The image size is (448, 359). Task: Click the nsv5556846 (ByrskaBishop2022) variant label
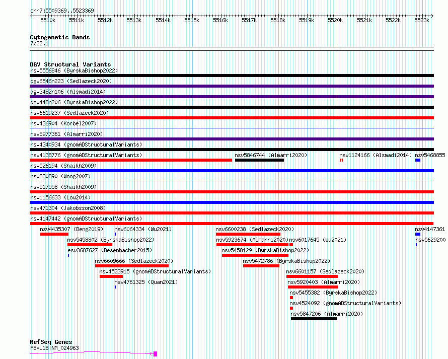coord(74,70)
